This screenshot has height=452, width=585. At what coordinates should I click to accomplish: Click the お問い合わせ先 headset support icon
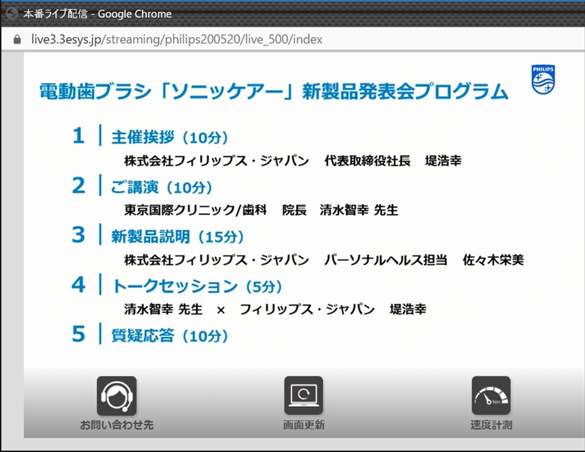coord(117,396)
